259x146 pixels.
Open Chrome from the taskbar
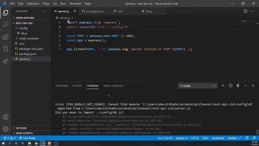coord(36,143)
